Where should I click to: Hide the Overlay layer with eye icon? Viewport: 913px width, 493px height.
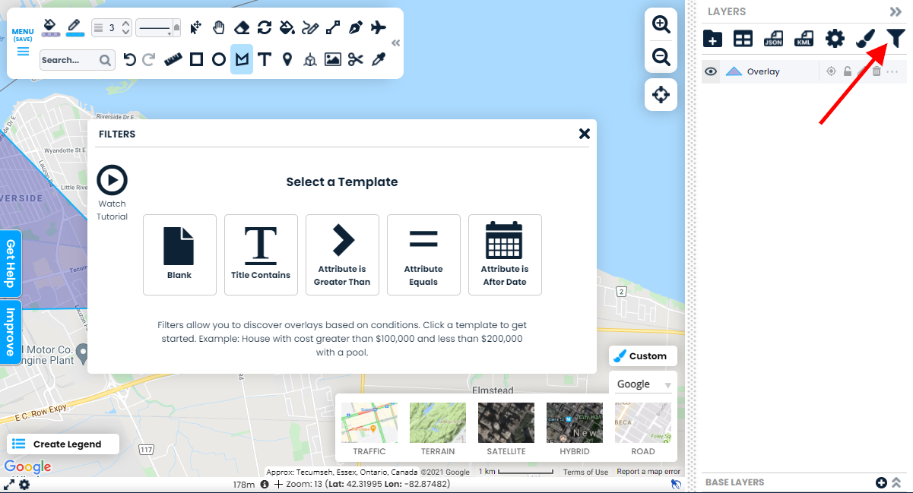[x=711, y=71]
